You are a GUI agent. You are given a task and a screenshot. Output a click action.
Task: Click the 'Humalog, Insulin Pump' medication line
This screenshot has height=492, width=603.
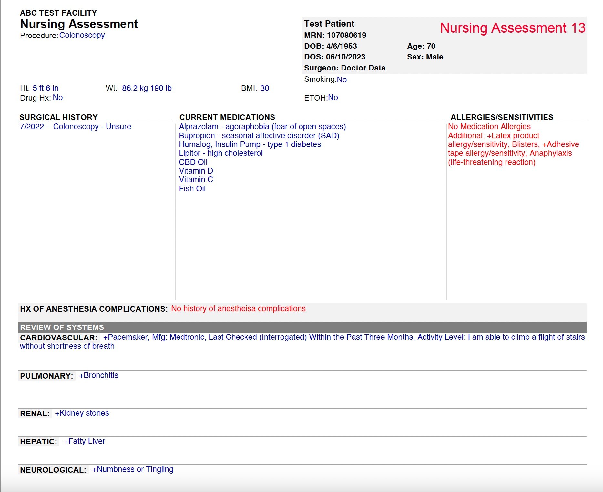click(x=250, y=144)
